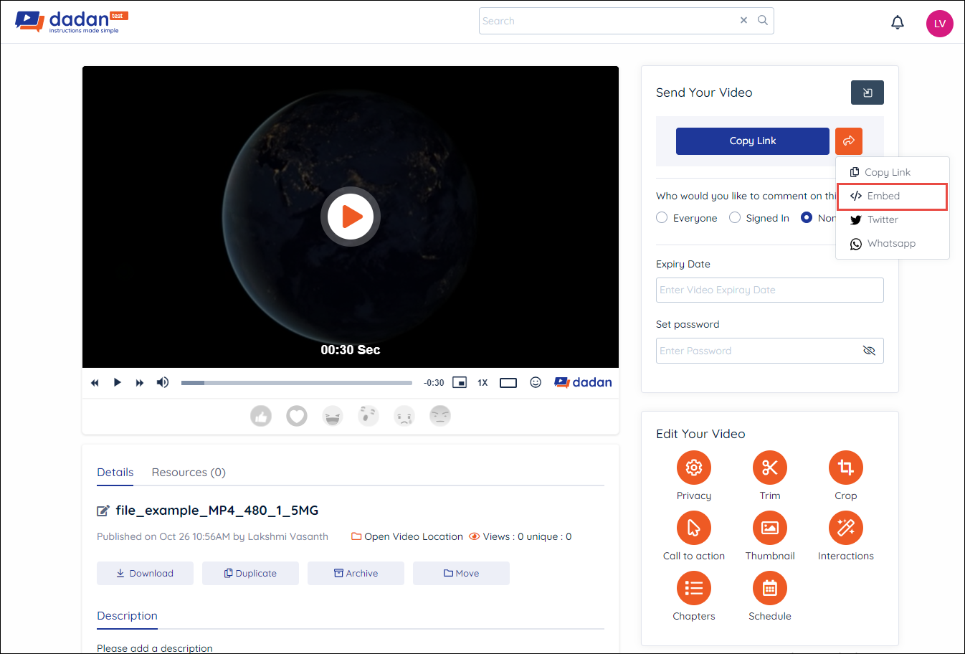Screen dimensions: 965x654
Task: Open the Thumbnail editor
Action: pos(770,528)
